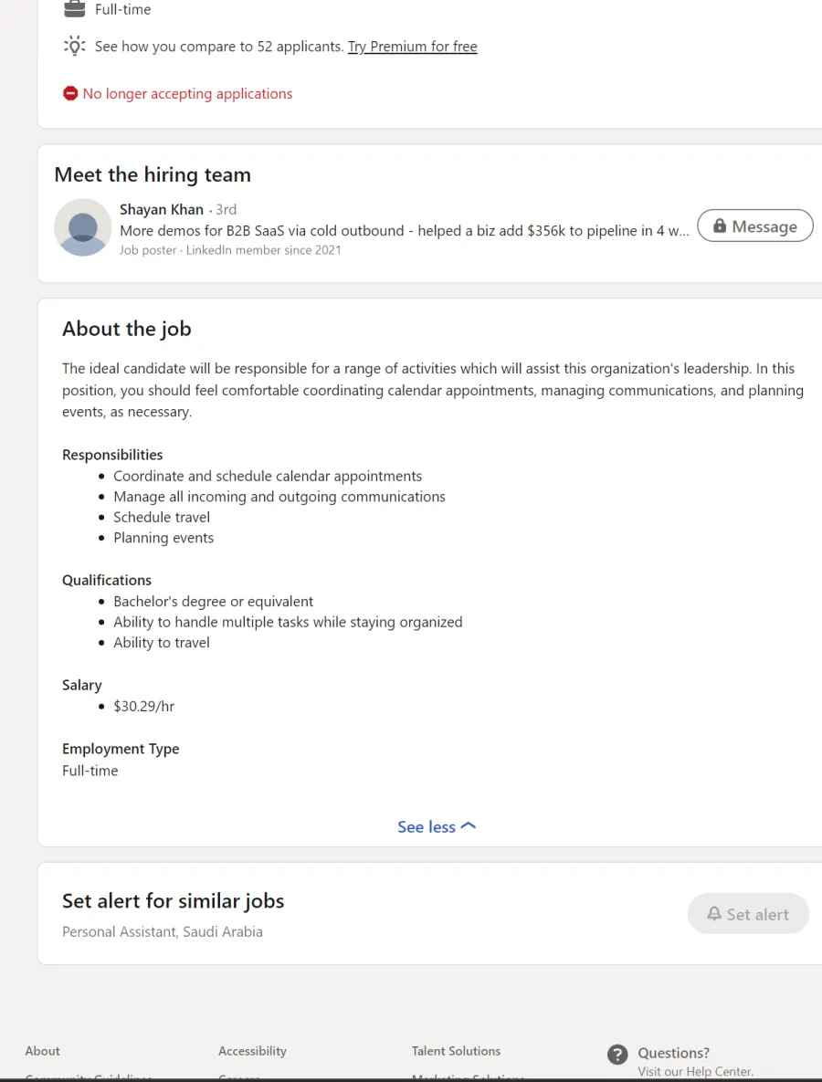Open the About footer link

[43, 1050]
